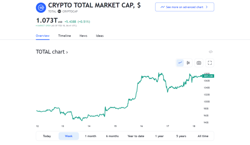Open the Ideas tab
The image size is (250, 145).
(100, 35)
